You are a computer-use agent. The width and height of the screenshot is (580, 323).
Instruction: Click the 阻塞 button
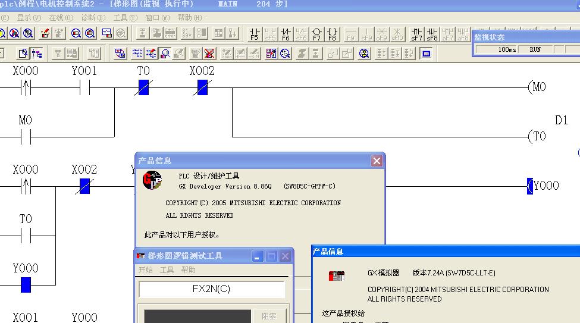269,316
